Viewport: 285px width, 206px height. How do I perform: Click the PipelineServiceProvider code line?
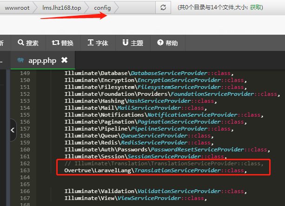click(x=149, y=129)
